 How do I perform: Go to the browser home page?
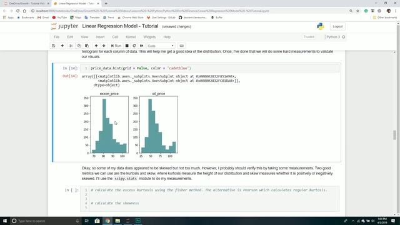click(x=24, y=11)
